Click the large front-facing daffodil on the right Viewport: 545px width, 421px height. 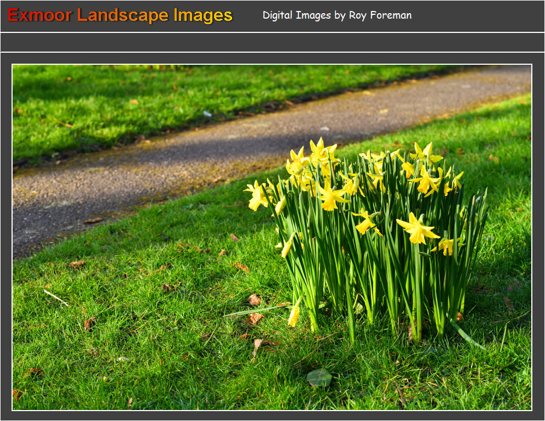[x=417, y=229]
